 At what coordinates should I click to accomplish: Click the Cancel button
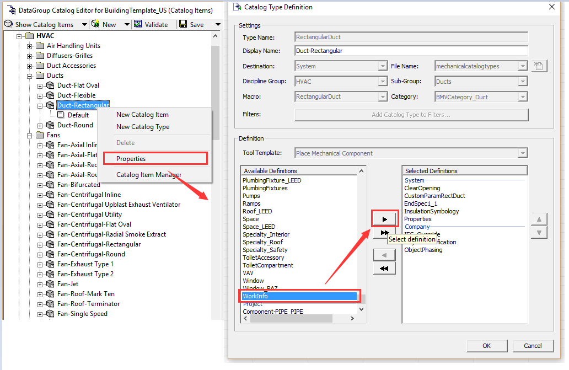pos(533,346)
